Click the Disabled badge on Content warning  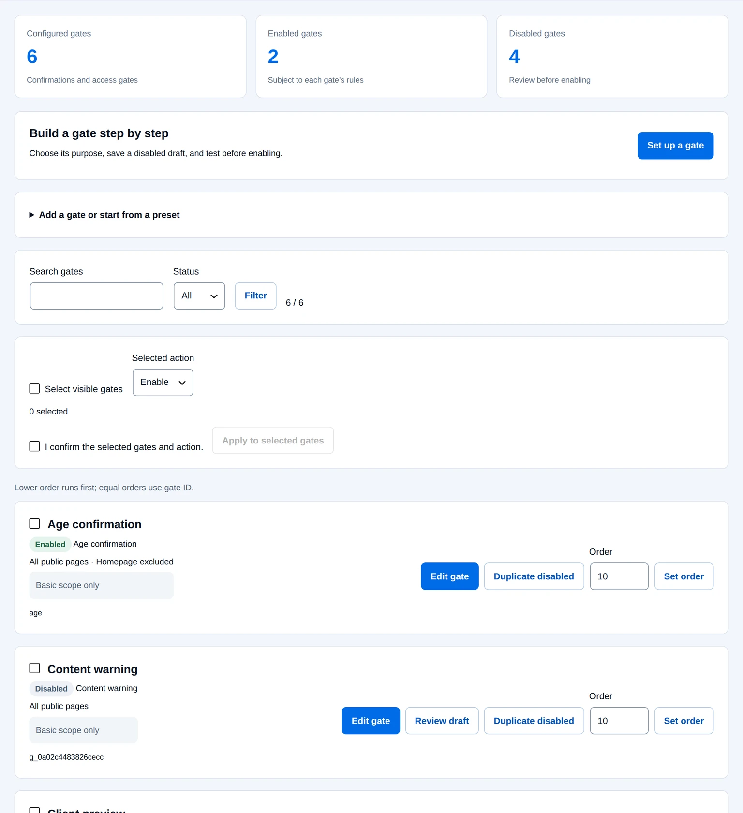(x=51, y=689)
